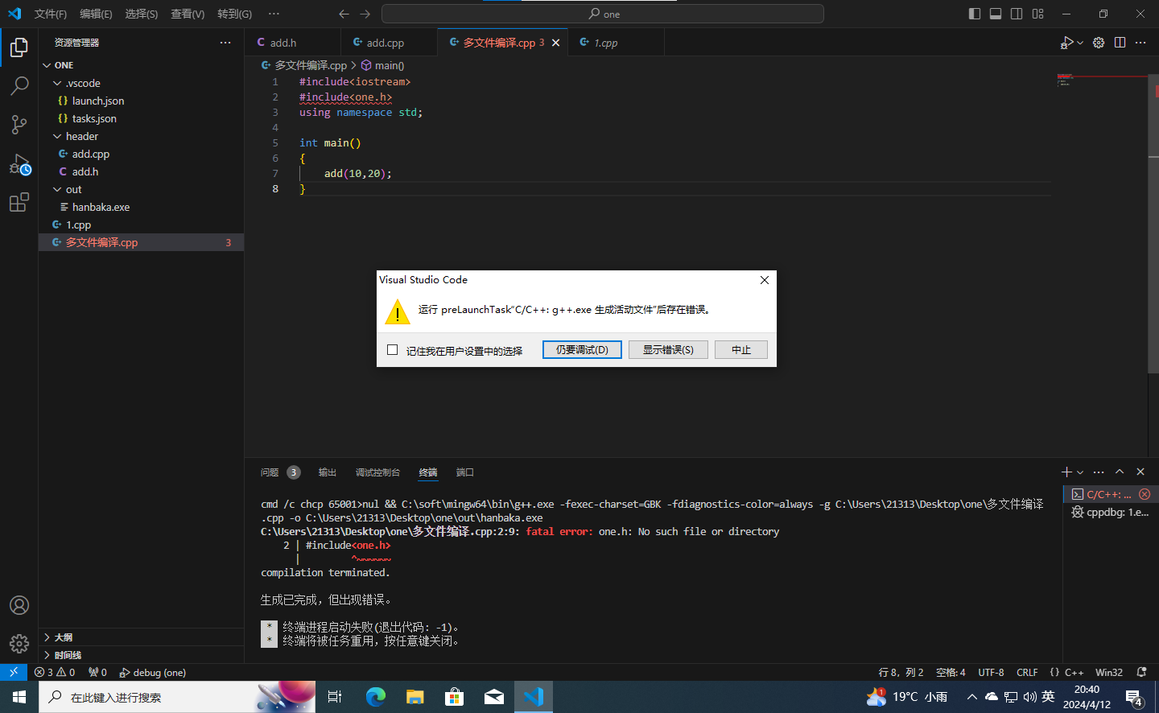
Task: Switch to the 输出 output panel tab
Action: pyautogui.click(x=328, y=472)
